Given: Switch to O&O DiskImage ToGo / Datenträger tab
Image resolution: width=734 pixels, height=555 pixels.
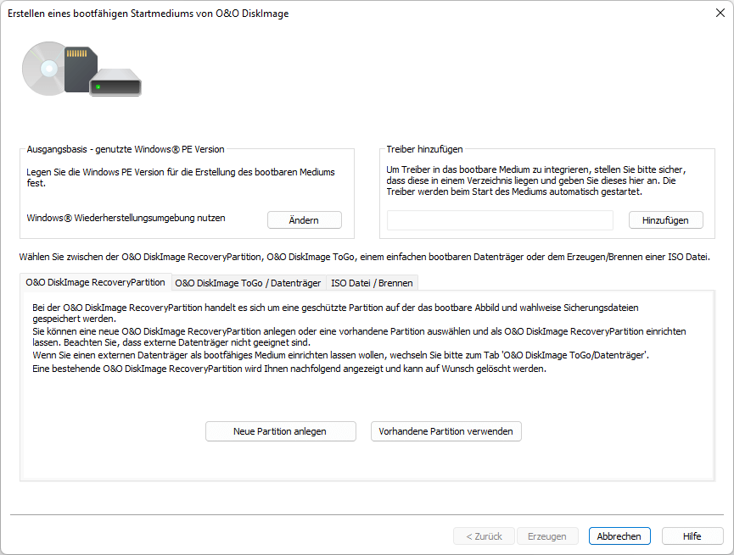Looking at the screenshot, I should click(x=248, y=283).
